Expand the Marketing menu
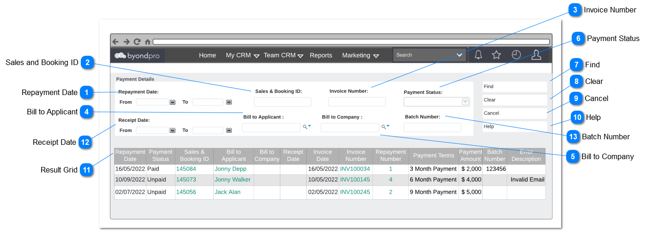 [376, 56]
